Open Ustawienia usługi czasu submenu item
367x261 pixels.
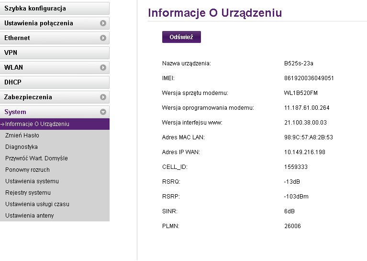(x=37, y=204)
